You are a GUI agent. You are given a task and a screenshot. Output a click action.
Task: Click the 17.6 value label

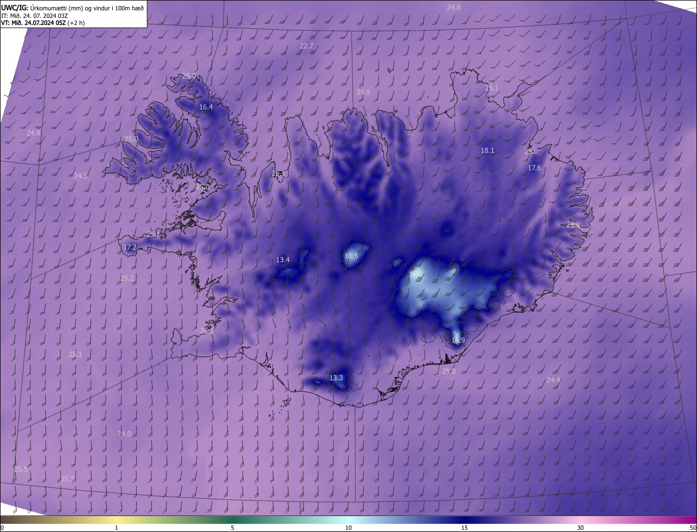534,168
